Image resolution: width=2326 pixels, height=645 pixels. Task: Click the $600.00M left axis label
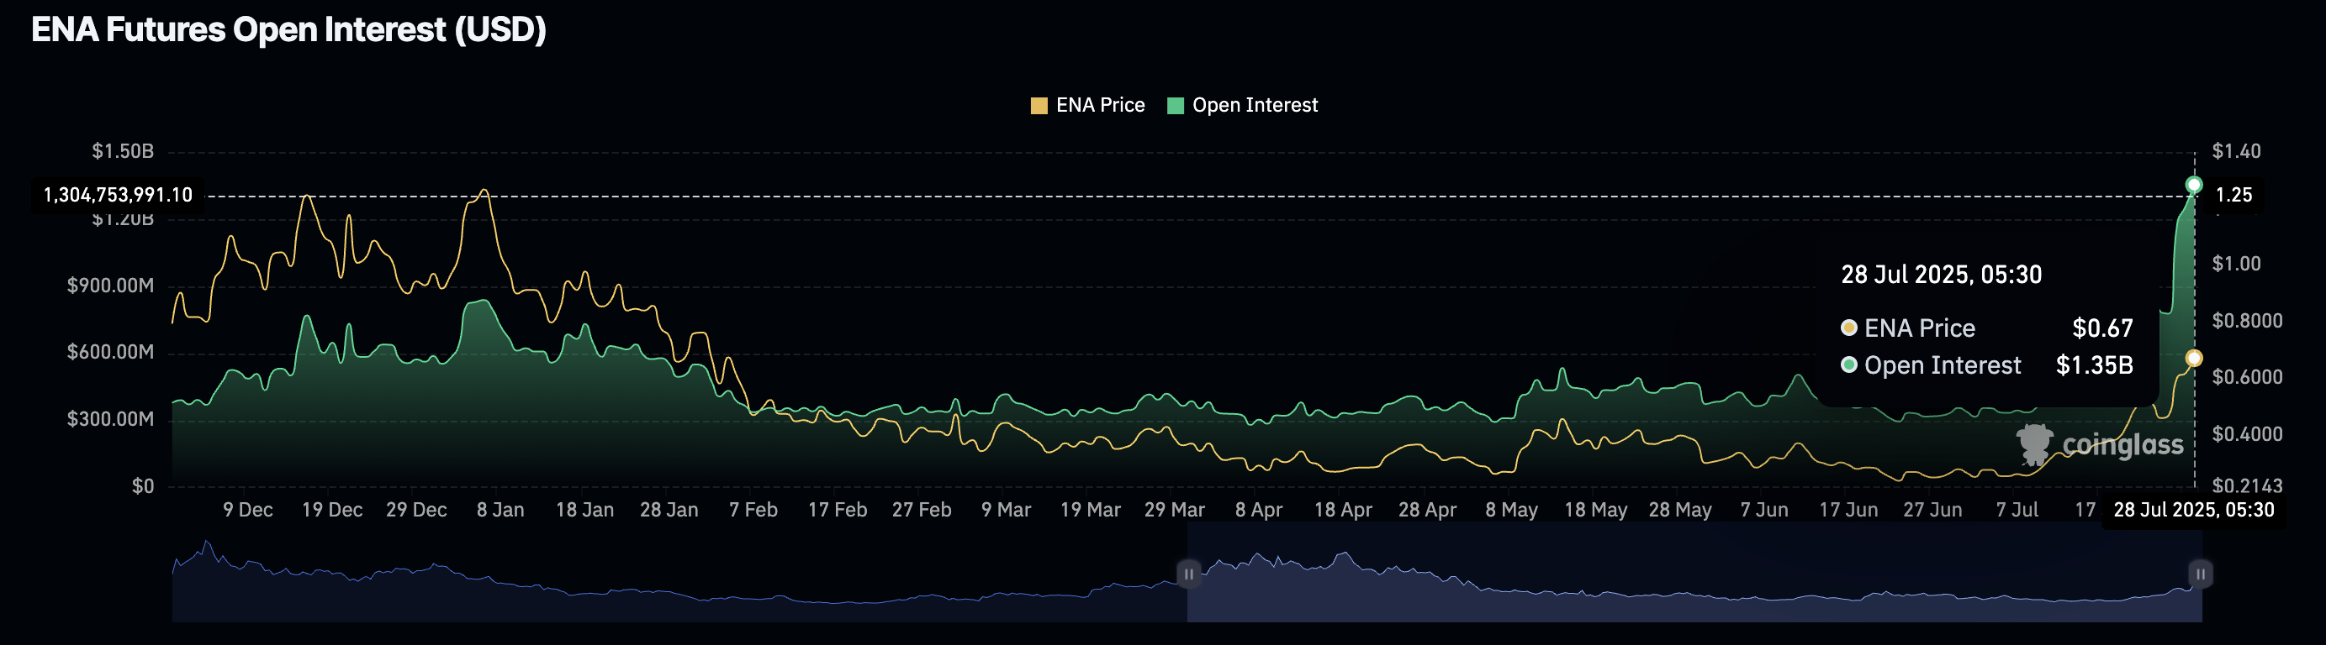pyautogui.click(x=111, y=353)
